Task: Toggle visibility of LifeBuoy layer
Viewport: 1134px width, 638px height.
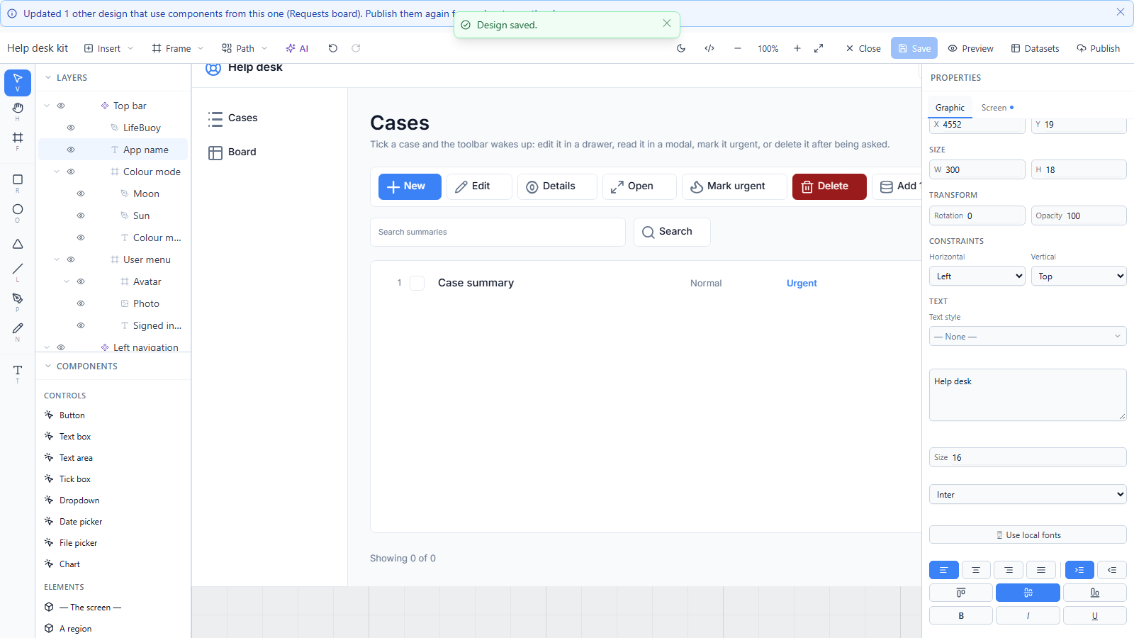Action: point(71,128)
